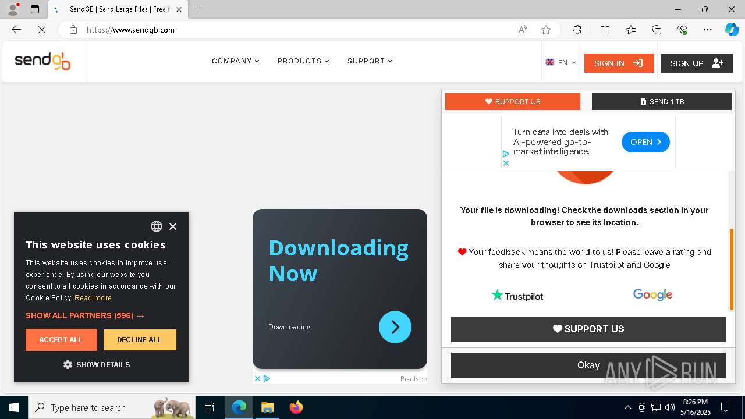Click the Okay button
This screenshot has height=419, width=745.
tap(588, 365)
